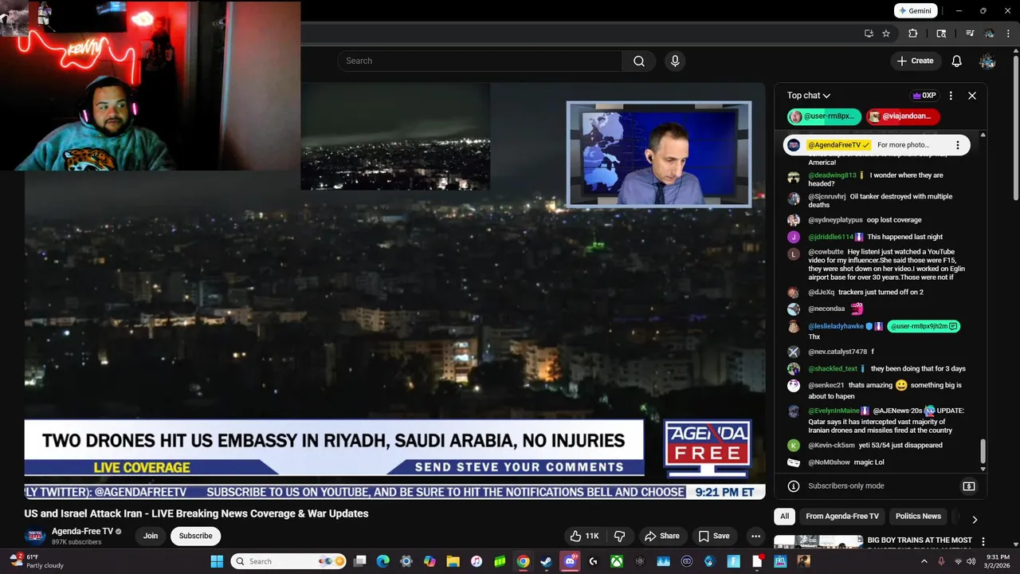
Task: Focus the YouTube search field
Action: click(x=480, y=61)
